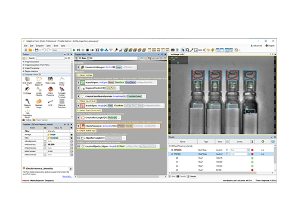Switch to the Console tab
This screenshot has height=224, width=298.
181,176
